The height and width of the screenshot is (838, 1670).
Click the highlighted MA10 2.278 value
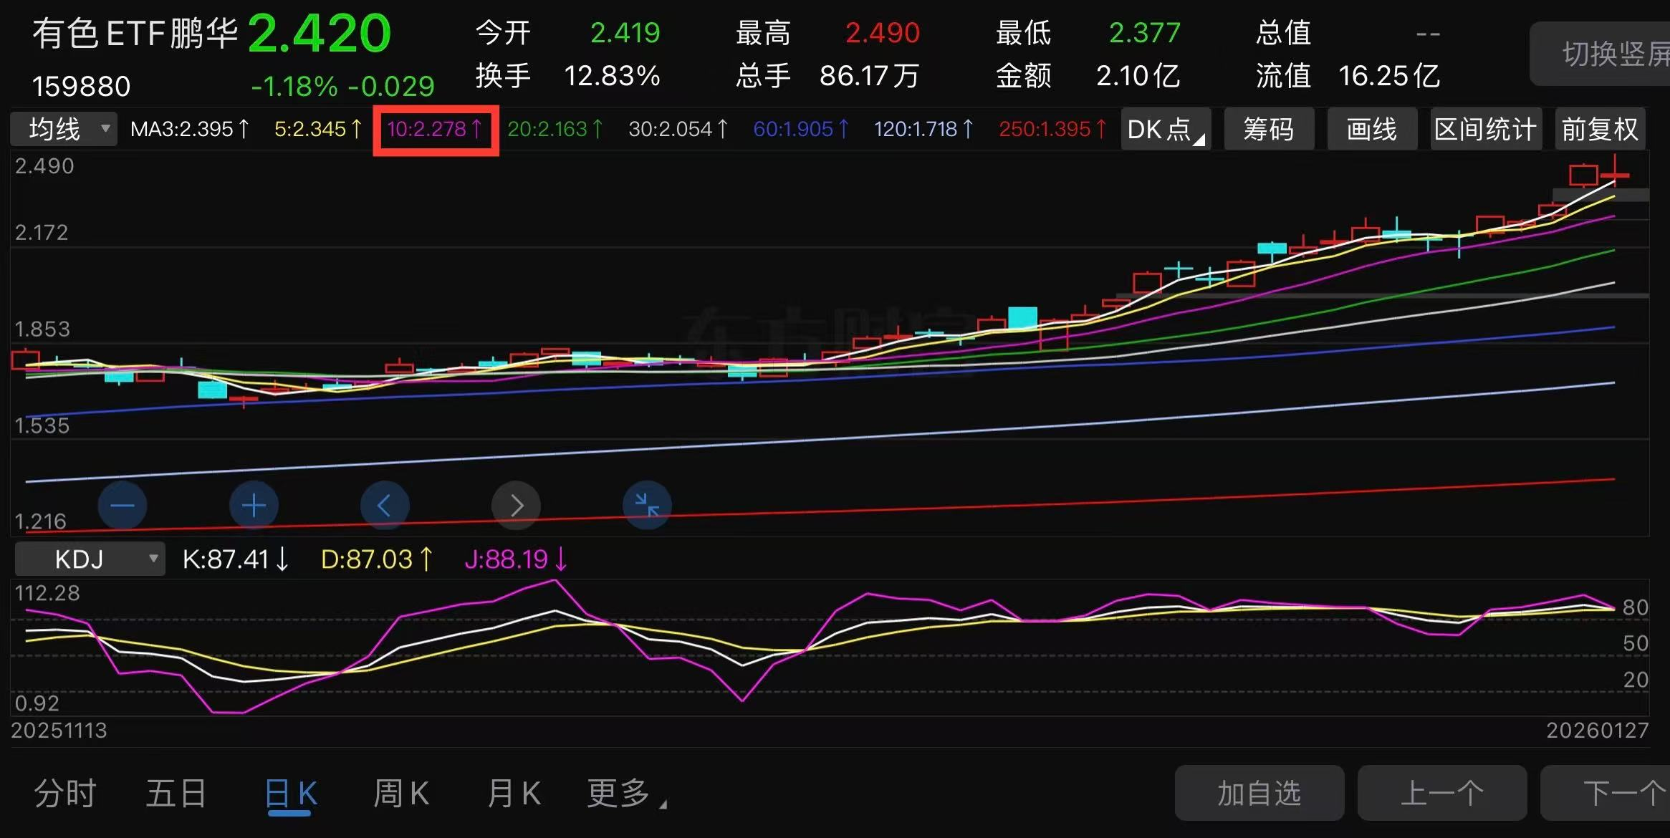coord(435,130)
